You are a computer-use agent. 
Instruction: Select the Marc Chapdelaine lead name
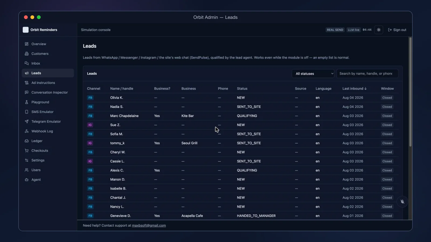pyautogui.click(x=124, y=116)
